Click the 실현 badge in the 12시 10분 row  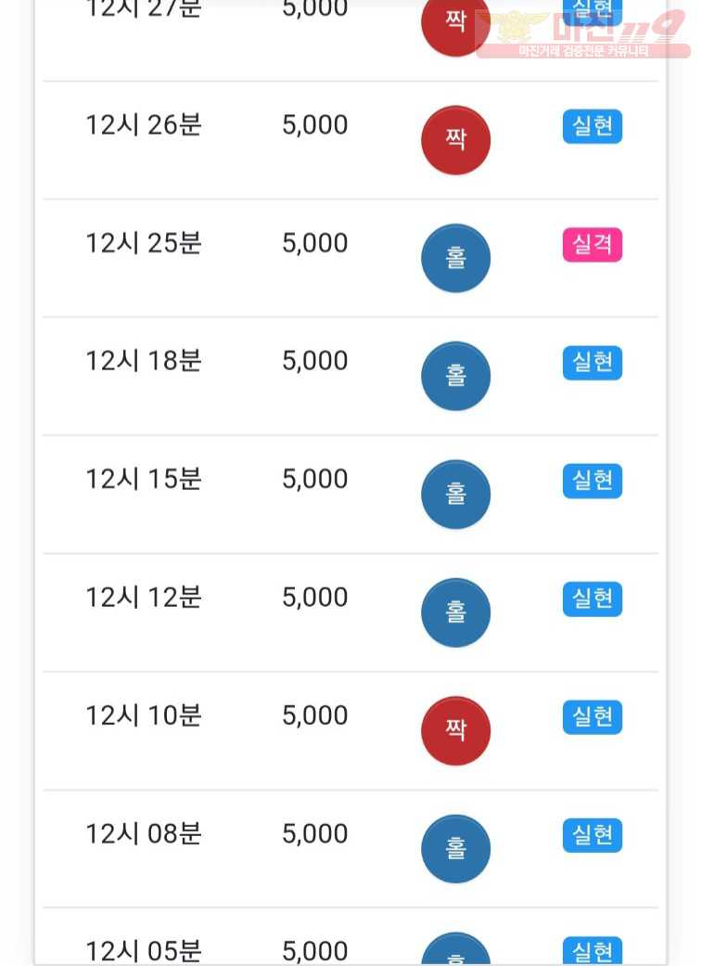point(593,717)
